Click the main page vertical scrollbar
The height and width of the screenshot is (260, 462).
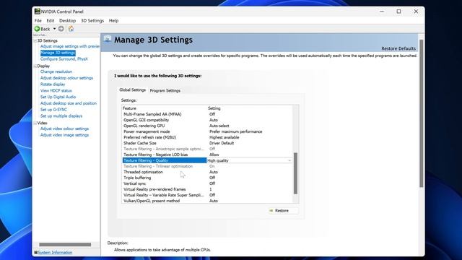pos(422,113)
